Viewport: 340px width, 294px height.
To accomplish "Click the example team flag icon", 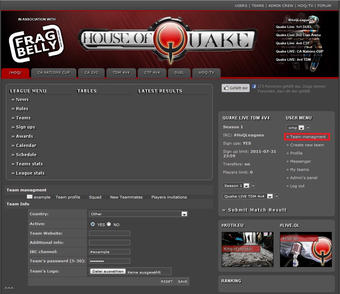I will [x=29, y=197].
